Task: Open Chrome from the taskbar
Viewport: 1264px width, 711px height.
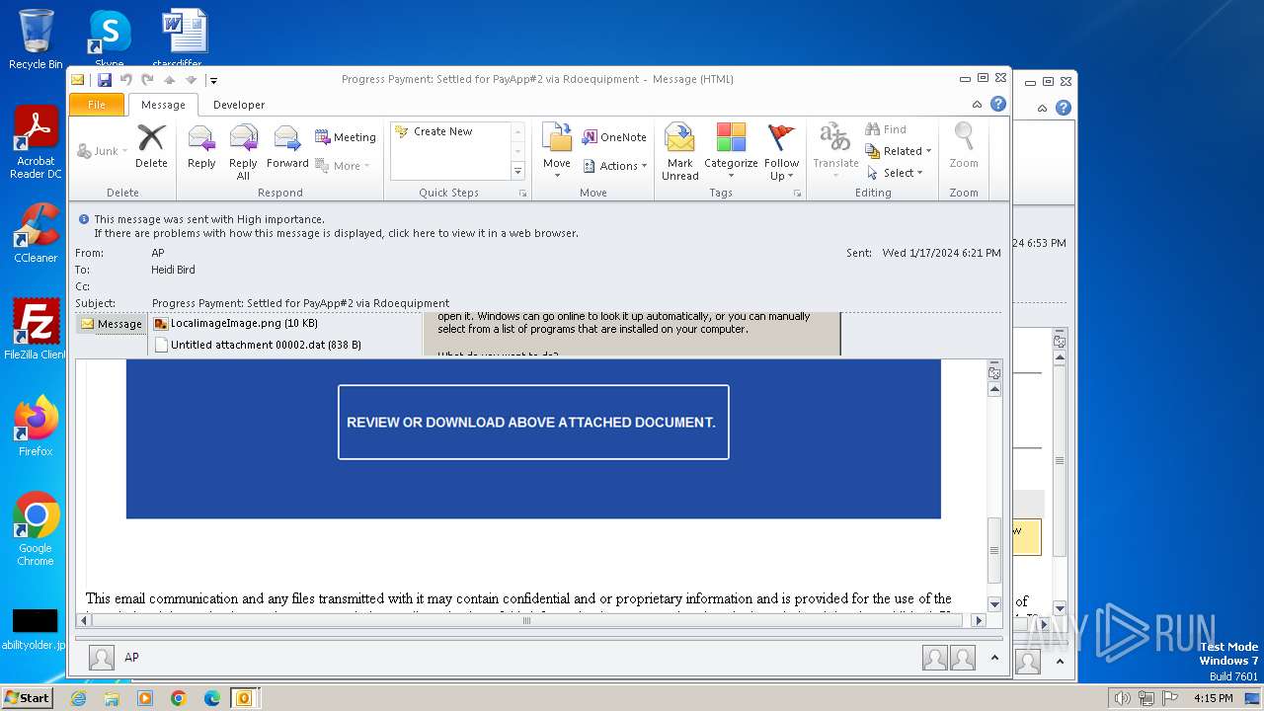Action: pos(179,698)
